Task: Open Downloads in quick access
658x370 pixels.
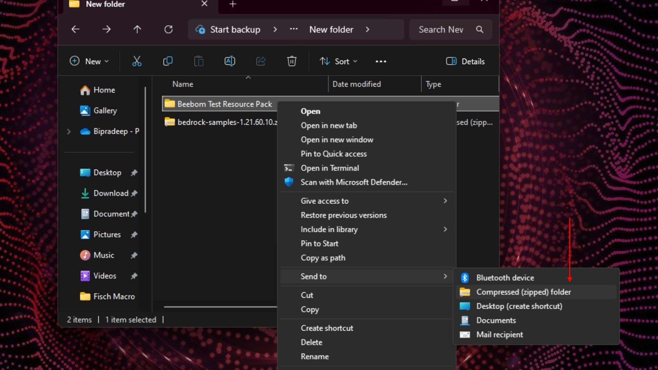Action: (x=104, y=193)
